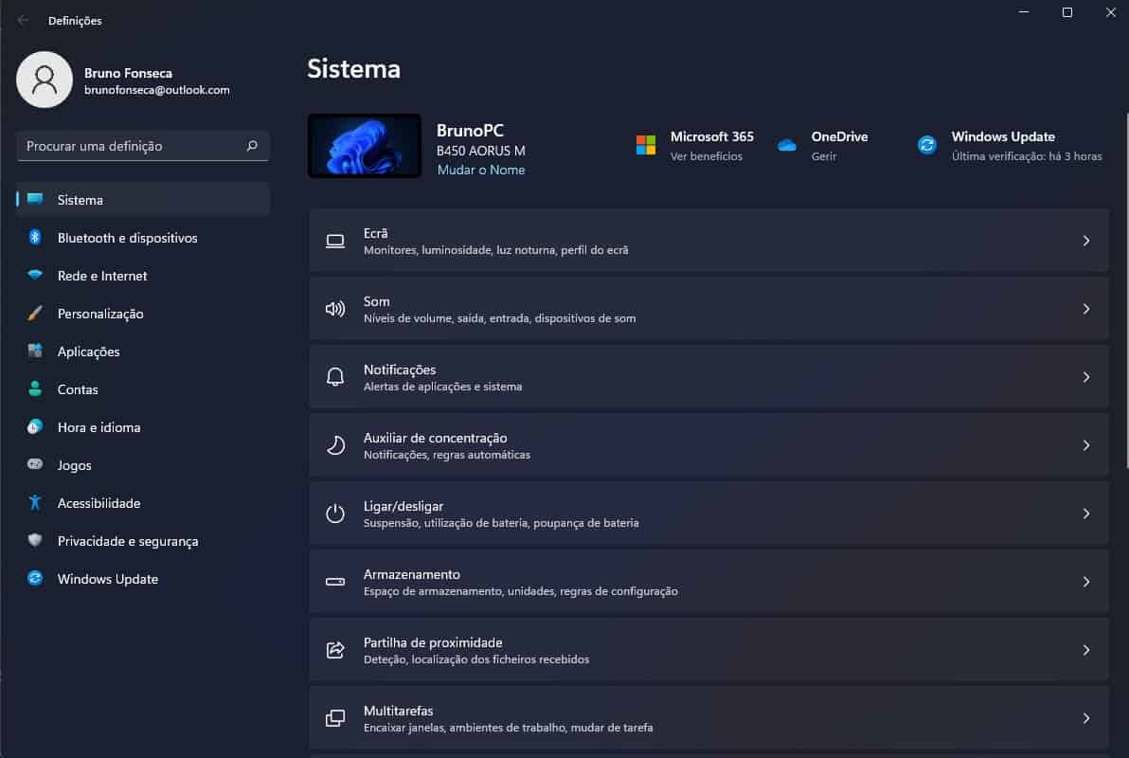Image resolution: width=1129 pixels, height=758 pixels.
Task: Expand the Som settings section
Action: pyautogui.click(x=1085, y=309)
